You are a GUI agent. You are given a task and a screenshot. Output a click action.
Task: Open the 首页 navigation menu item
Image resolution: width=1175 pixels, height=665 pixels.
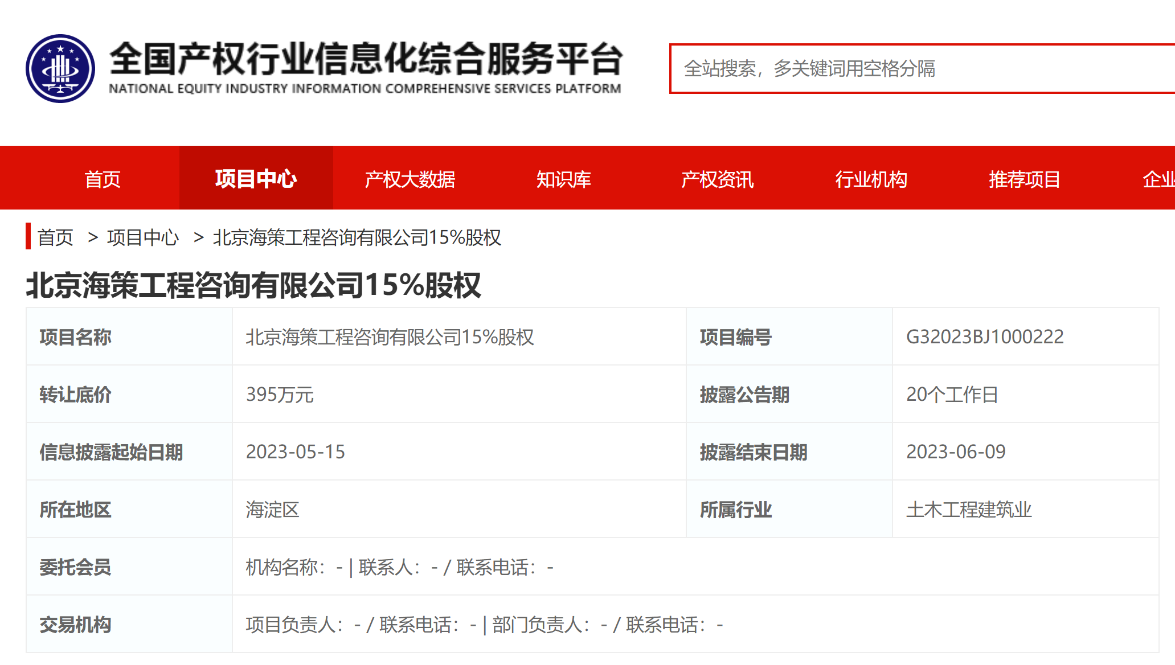[103, 179]
